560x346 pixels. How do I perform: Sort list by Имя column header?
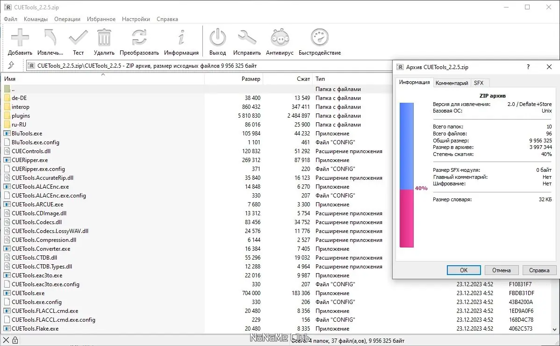[x=103, y=78]
